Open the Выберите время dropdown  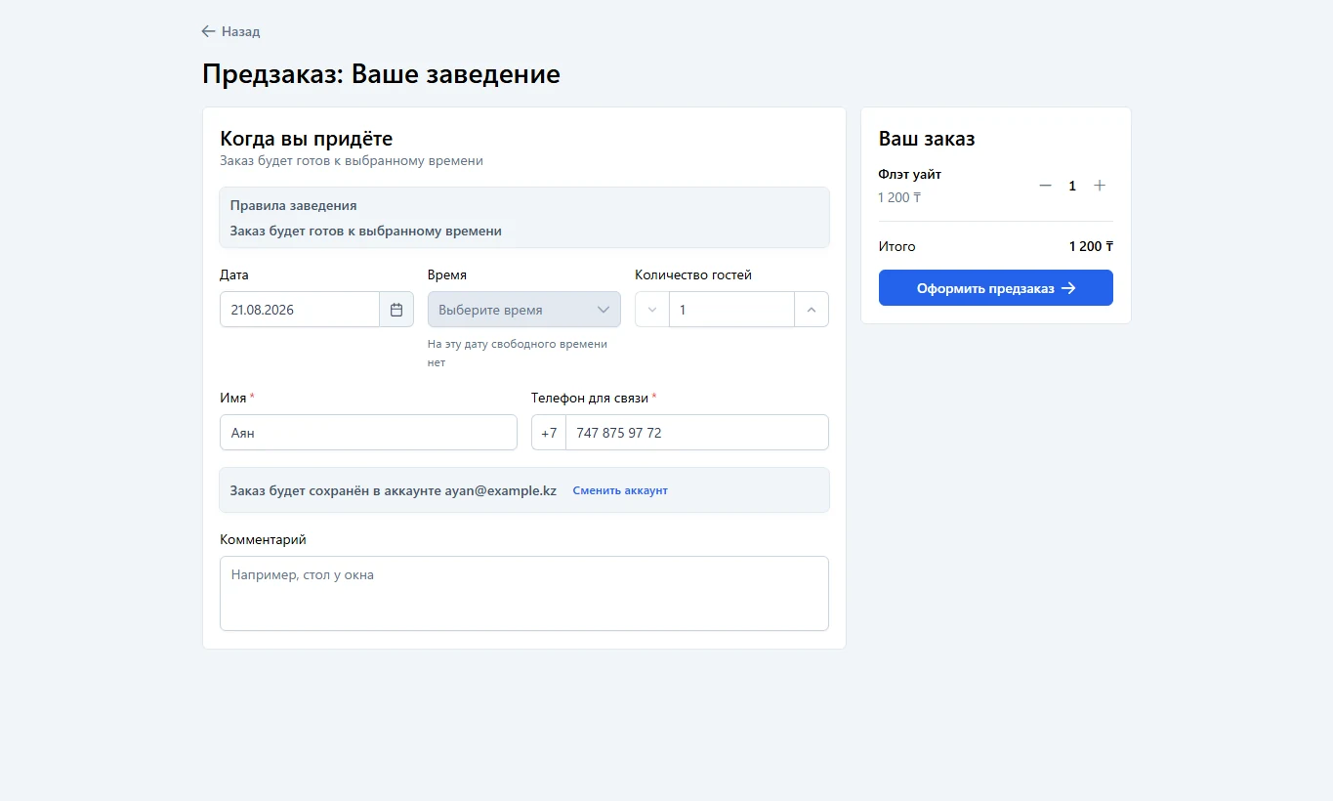coord(524,310)
